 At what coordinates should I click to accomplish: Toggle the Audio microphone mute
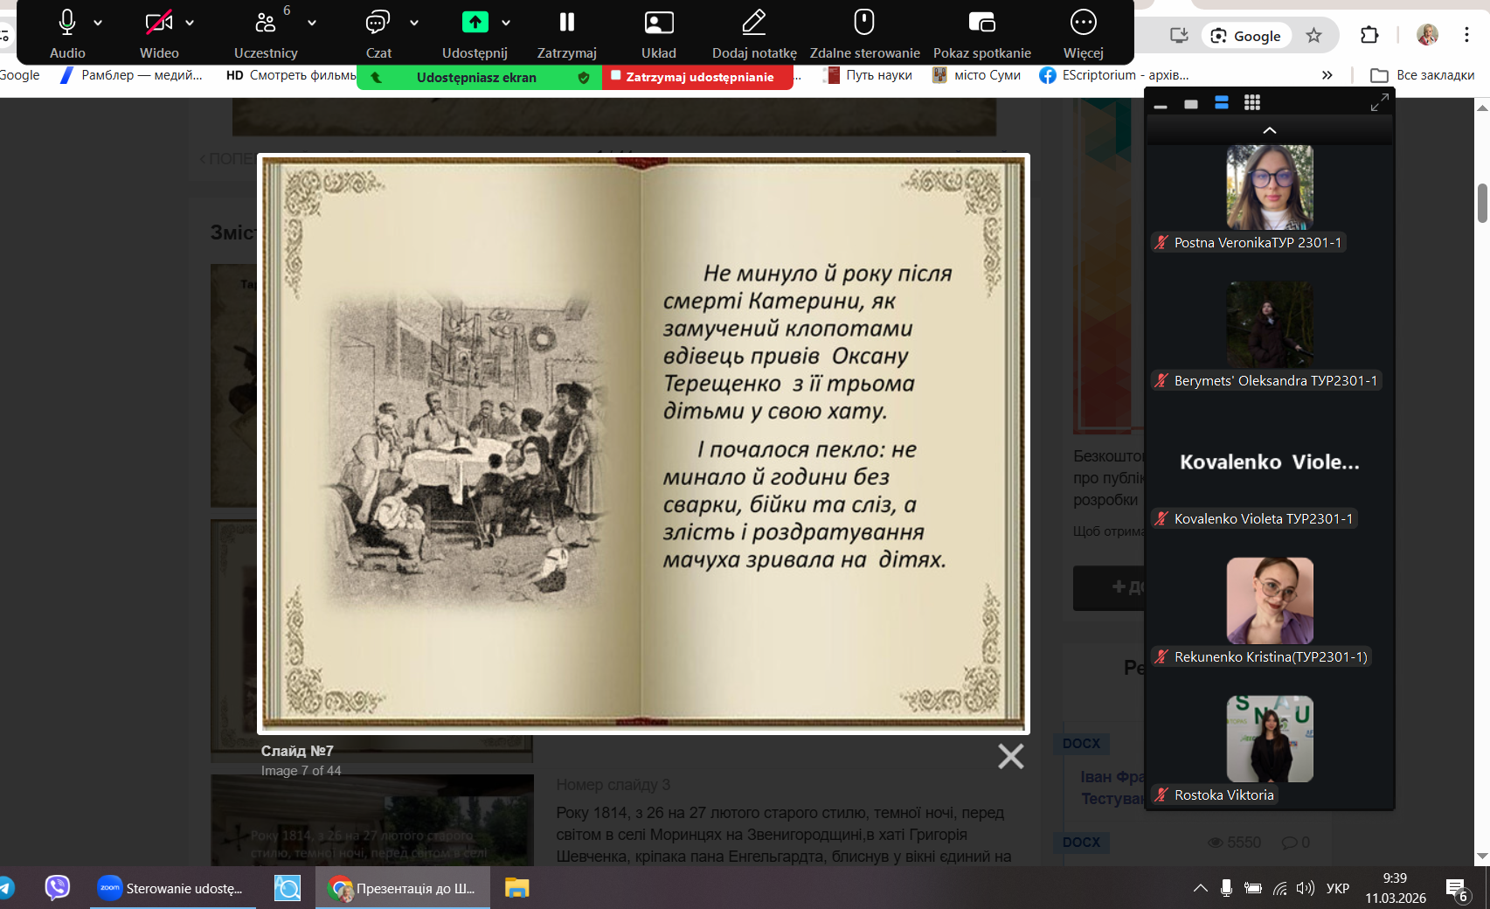pos(67,32)
